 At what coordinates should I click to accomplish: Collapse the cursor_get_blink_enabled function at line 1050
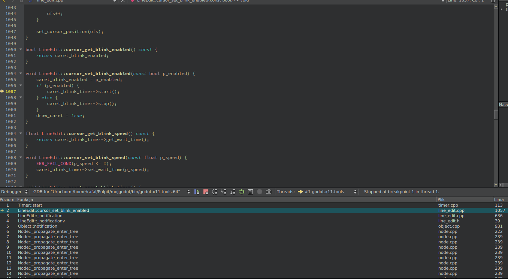pos(21,49)
